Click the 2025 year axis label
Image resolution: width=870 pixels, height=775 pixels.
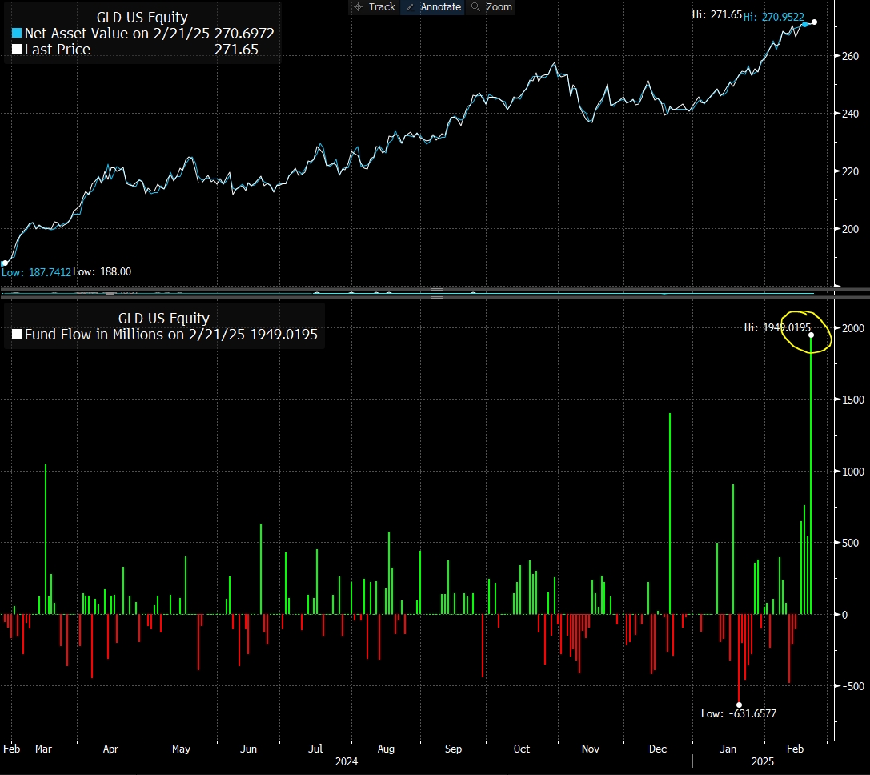[x=763, y=761]
